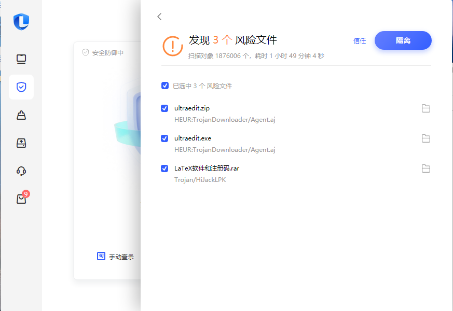This screenshot has width=453, height=311.
Task: Click the cleanup brush icon in the sidebar
Action: click(21, 115)
